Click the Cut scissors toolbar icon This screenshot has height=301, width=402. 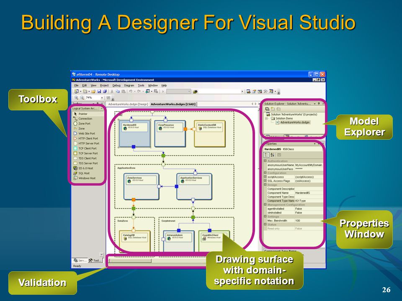112,92
